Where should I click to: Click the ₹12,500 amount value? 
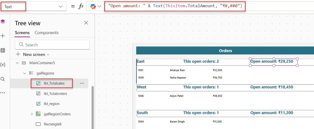217,70
